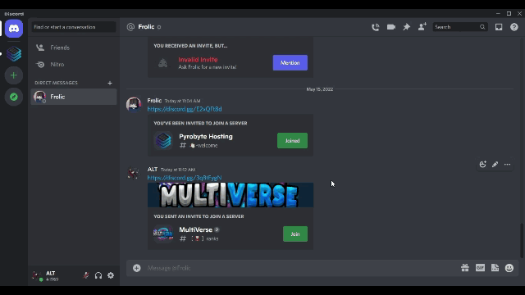Click Frolic's avatar in the chat
The width and height of the screenshot is (525, 295).
click(134, 105)
